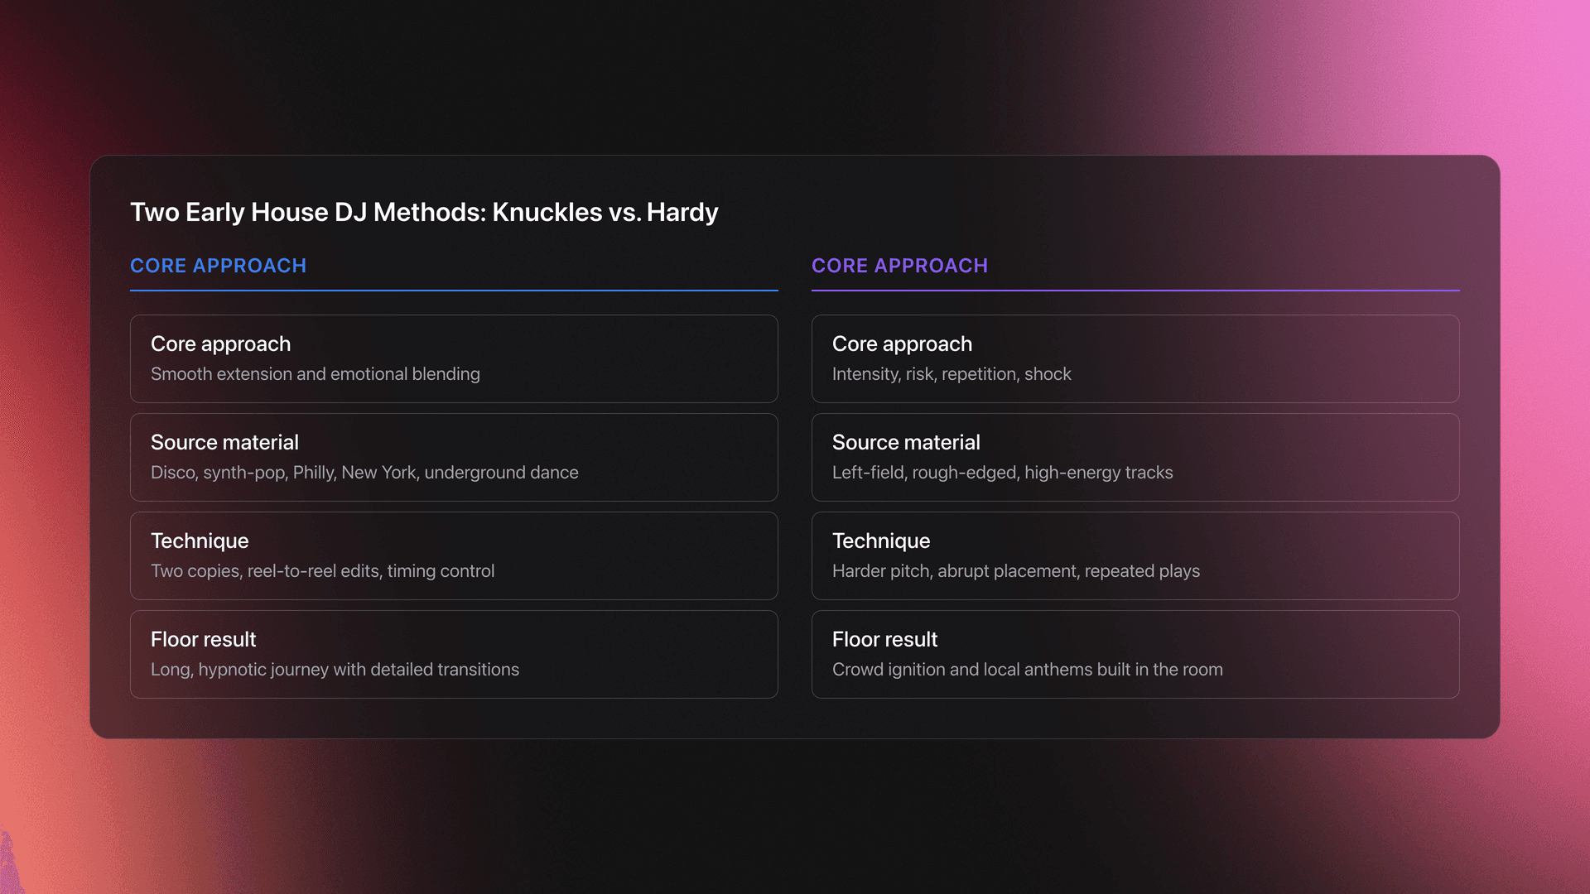The height and width of the screenshot is (894, 1590).
Task: Click Intensity, risk, repetition, shock text
Action: pyautogui.click(x=951, y=374)
